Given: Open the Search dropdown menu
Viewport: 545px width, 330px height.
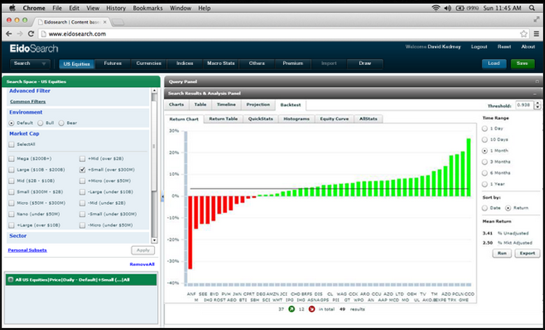Looking at the screenshot, I should (29, 63).
